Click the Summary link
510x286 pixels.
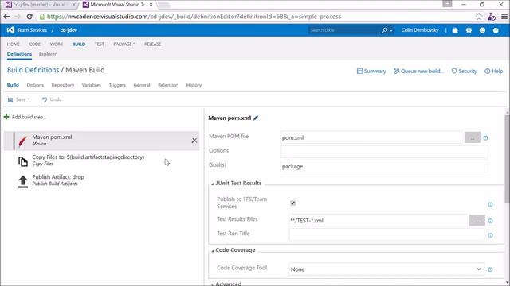coord(371,71)
